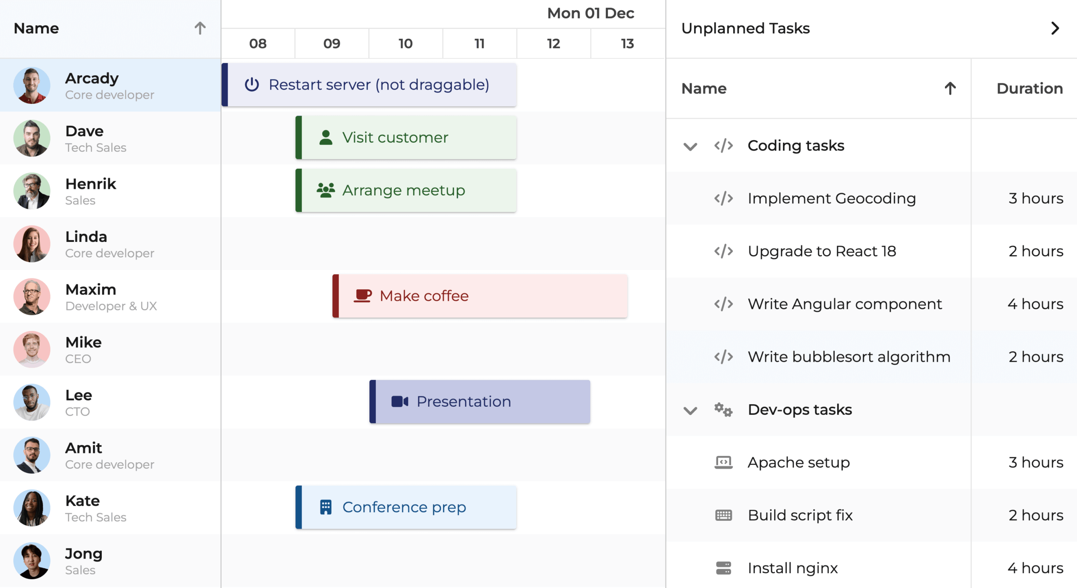Screen dimensions: 1077x588
Task: Click the keyboard icon beside Build script fix
Action: [723, 515]
